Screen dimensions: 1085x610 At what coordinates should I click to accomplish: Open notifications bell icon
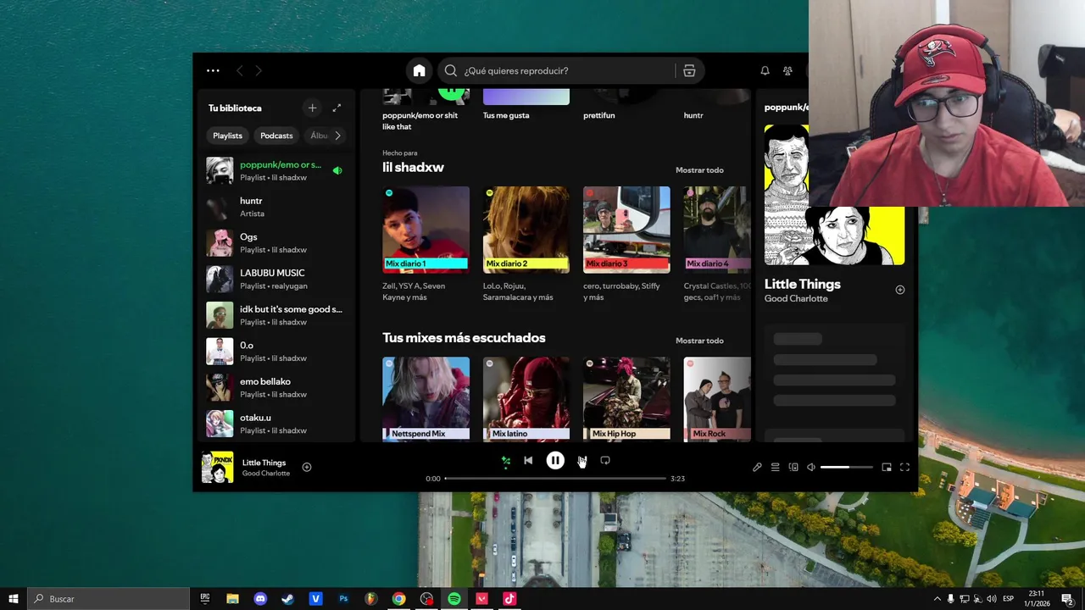pyautogui.click(x=765, y=70)
